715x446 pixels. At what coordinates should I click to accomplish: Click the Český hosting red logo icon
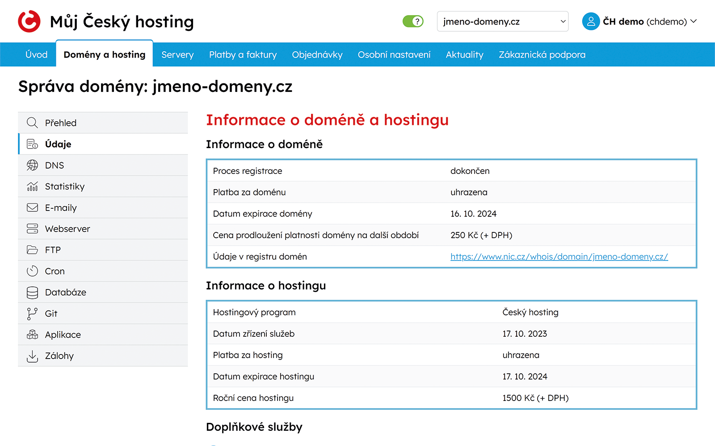[x=29, y=21]
